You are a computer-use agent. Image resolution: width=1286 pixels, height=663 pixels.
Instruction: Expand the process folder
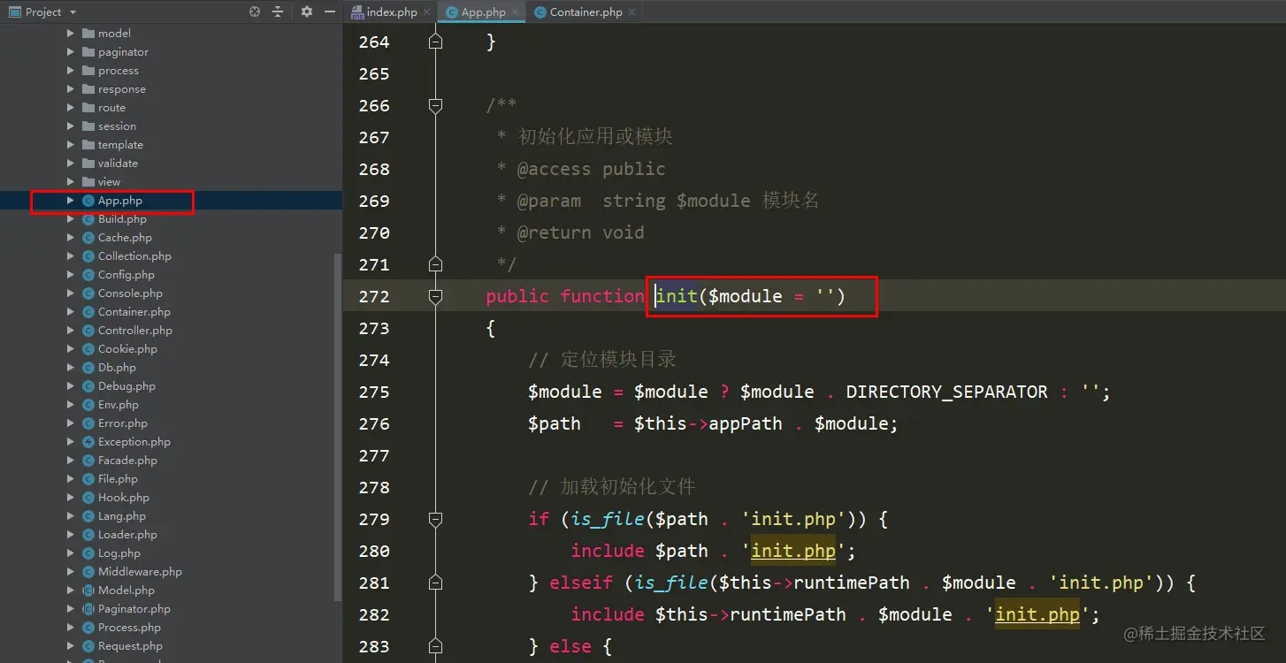71,71
